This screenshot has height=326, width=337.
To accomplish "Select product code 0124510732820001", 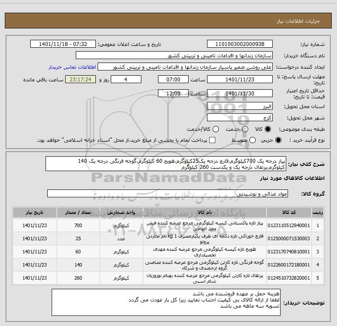I will pyautogui.click(x=289, y=278).
